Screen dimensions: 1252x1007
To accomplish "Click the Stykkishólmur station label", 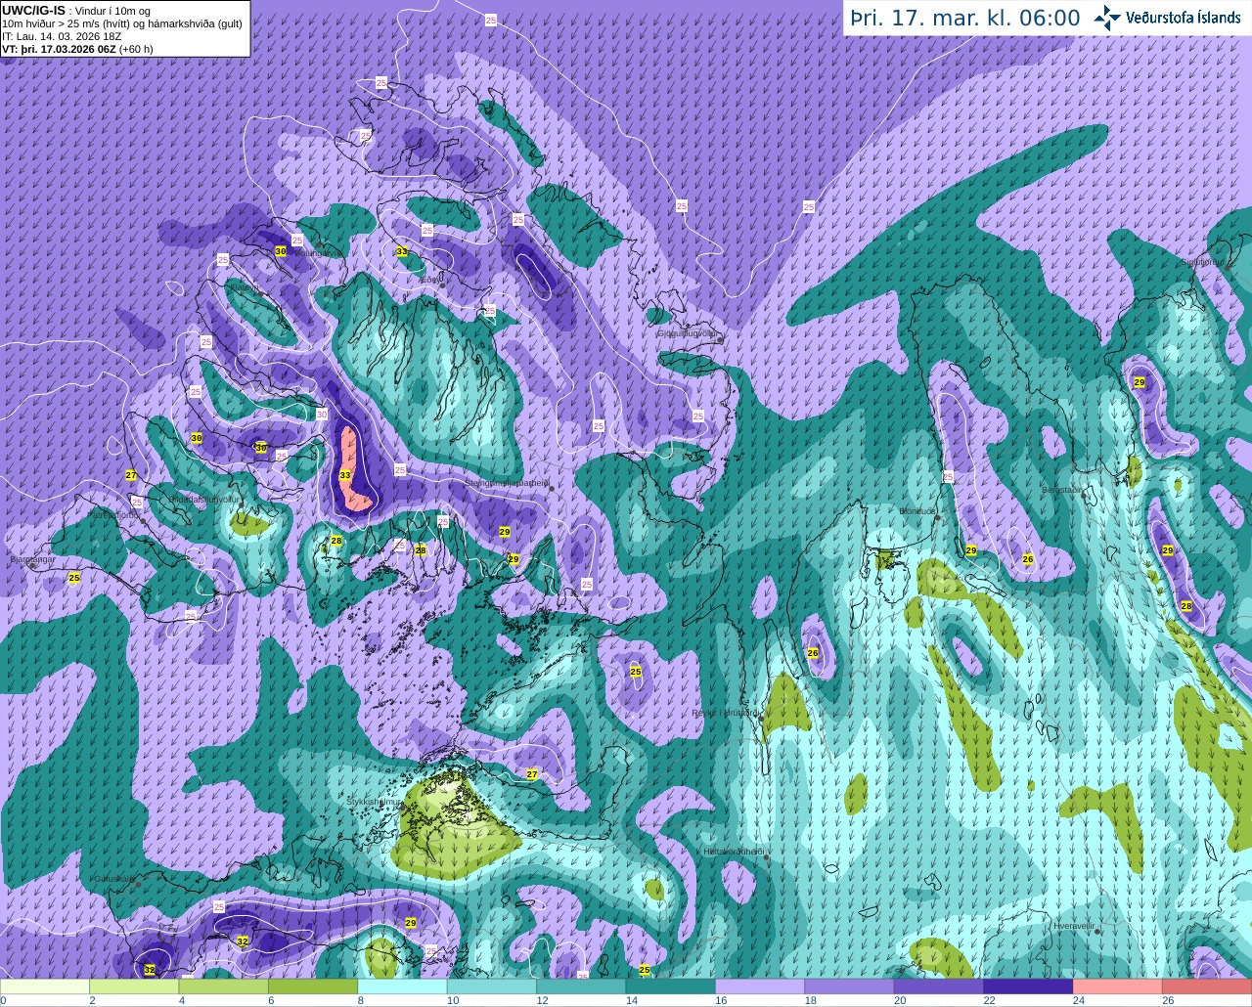I will pos(374,801).
